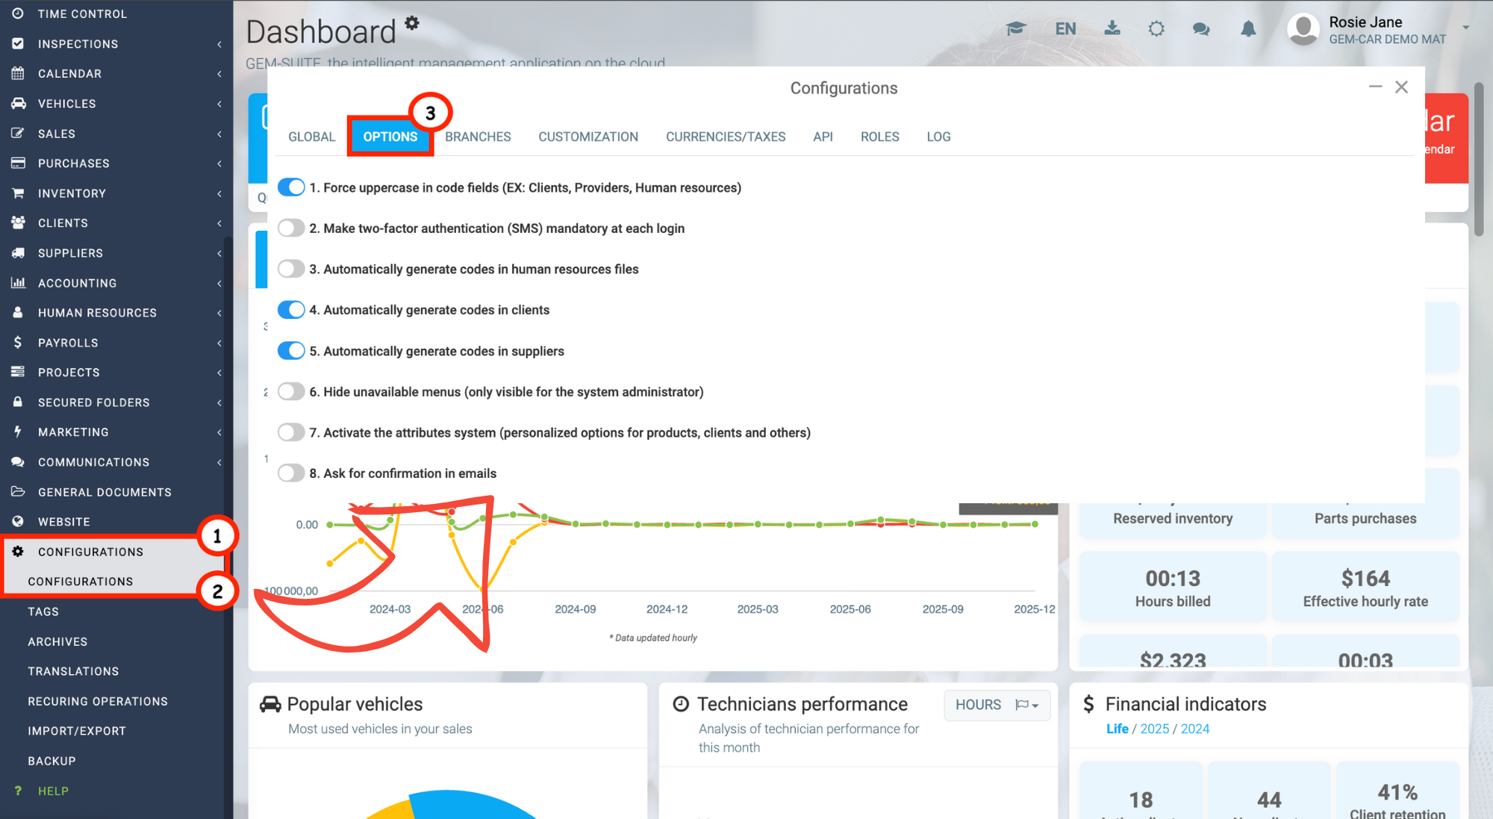
Task: Click the EN language selector
Action: (x=1065, y=28)
